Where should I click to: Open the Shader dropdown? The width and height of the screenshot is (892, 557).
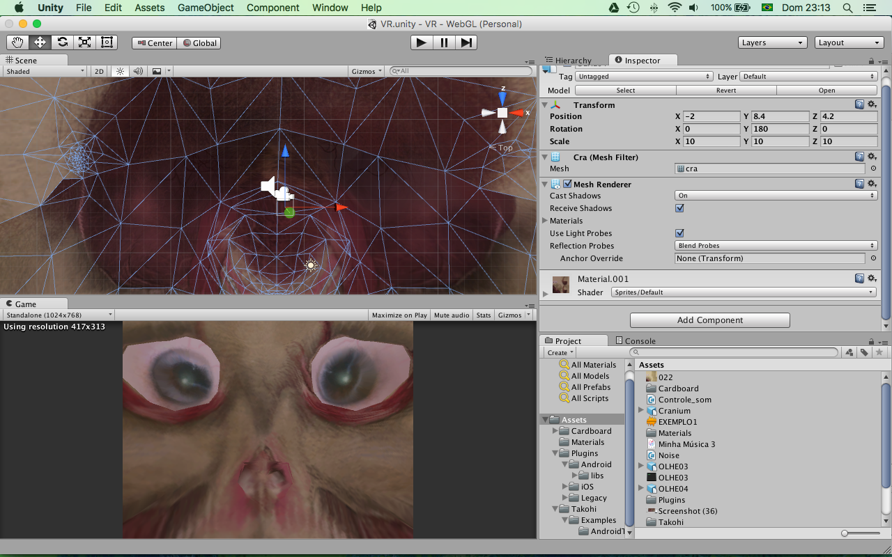[x=744, y=292]
